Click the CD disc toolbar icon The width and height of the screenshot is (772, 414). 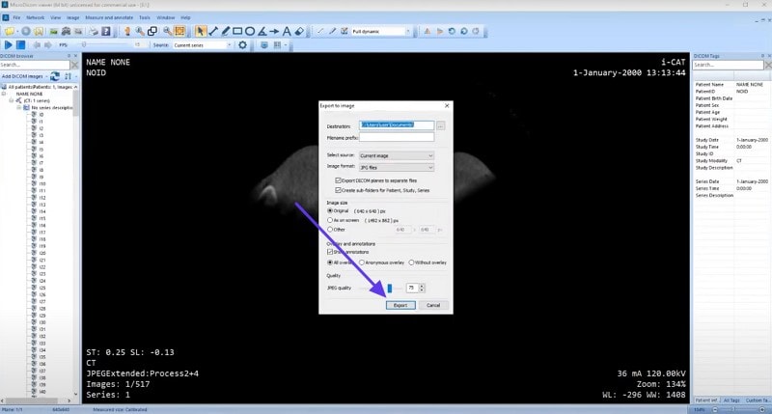26,32
